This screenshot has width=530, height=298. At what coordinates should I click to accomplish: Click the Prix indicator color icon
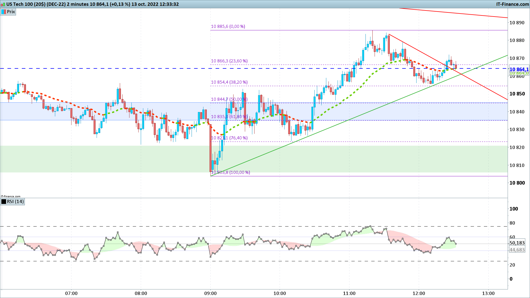[4, 12]
